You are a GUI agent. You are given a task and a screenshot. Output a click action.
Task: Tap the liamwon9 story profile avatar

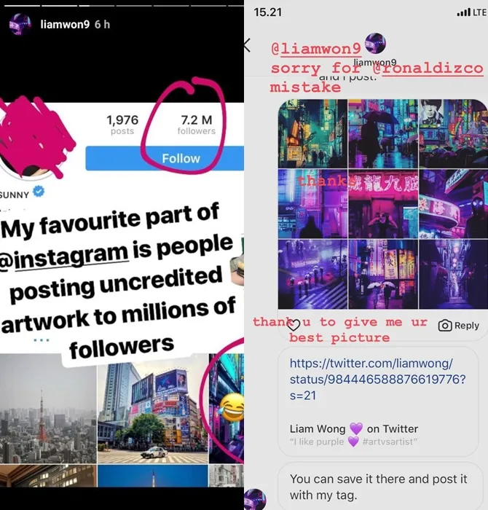(20, 24)
